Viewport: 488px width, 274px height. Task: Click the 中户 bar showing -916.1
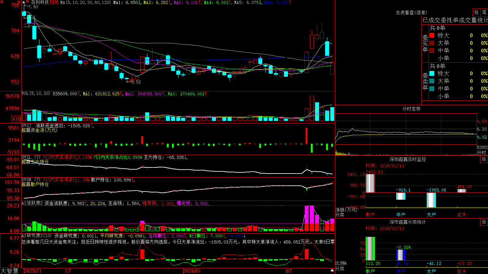click(x=401, y=196)
